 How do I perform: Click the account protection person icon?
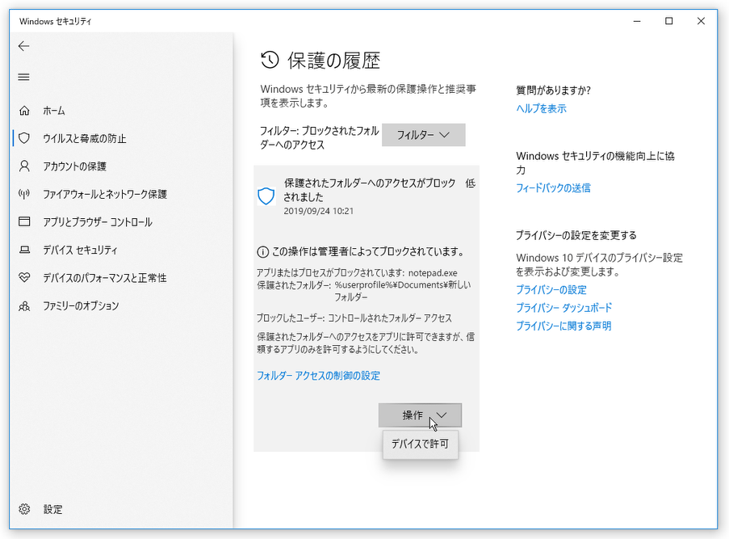click(24, 166)
